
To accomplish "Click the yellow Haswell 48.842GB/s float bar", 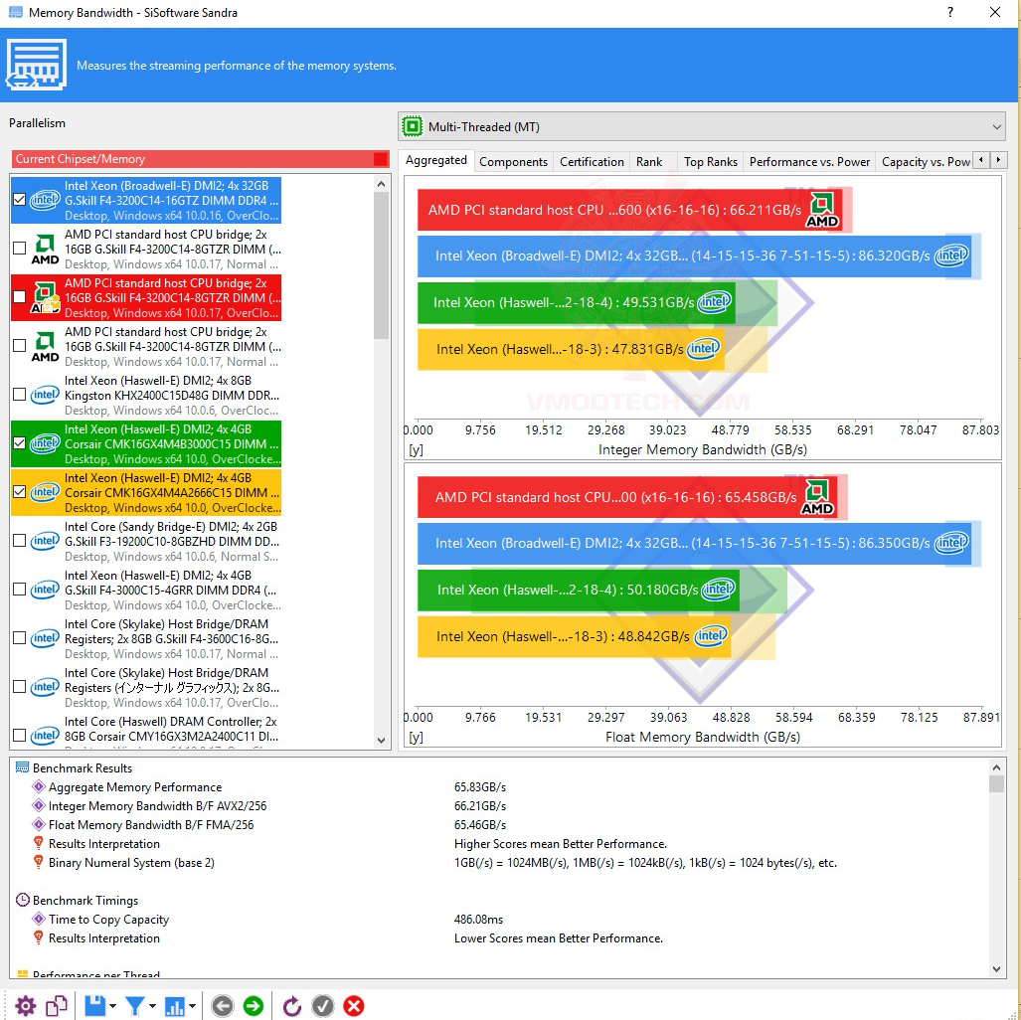I will tap(574, 636).
